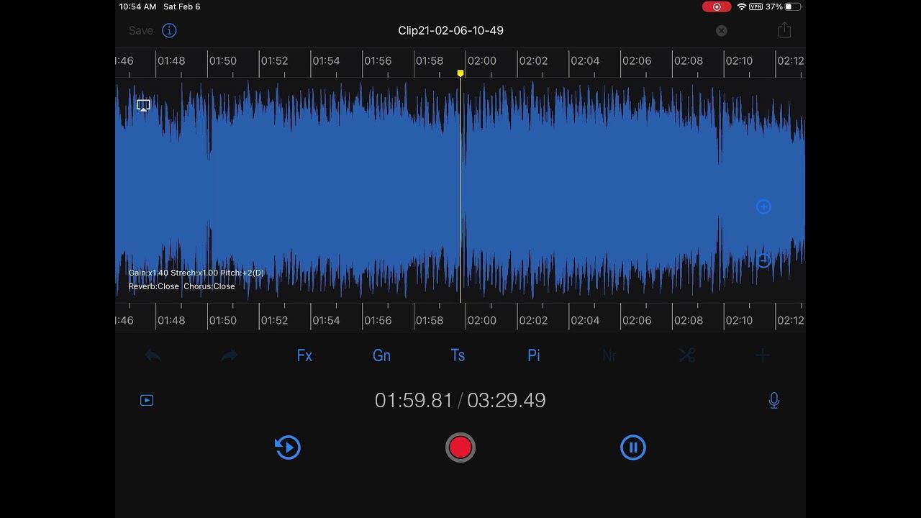921x518 pixels.
Task: Open the Ts time stretch settings
Action: [x=458, y=355]
